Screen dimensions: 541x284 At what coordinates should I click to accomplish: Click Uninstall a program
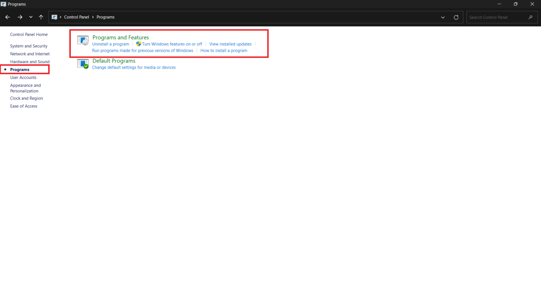110,44
